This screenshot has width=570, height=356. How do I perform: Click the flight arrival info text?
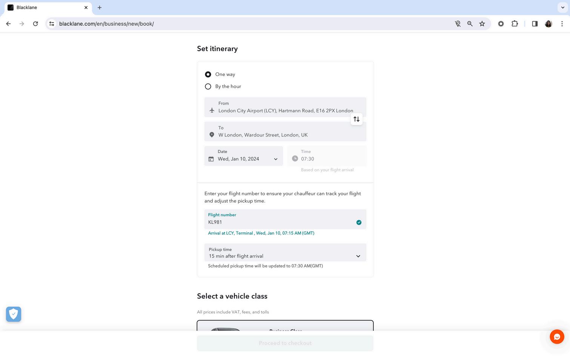coord(261,233)
